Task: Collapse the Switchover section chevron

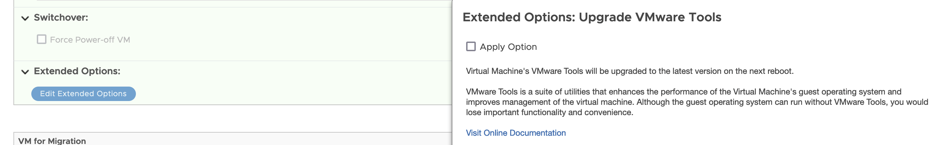Action: (25, 18)
